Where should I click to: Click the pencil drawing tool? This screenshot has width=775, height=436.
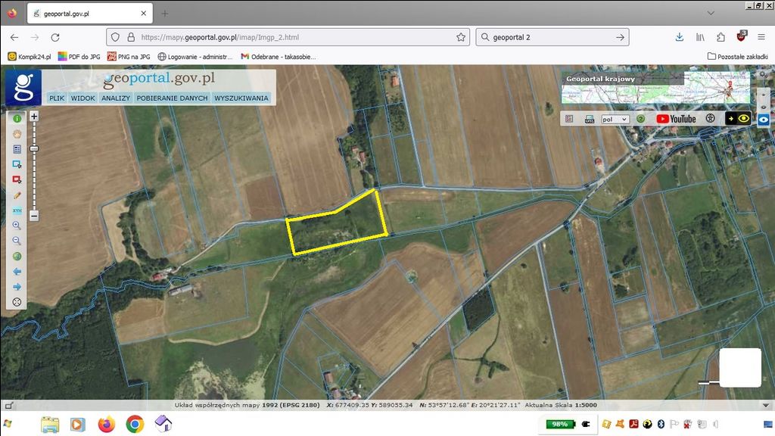[17, 195]
